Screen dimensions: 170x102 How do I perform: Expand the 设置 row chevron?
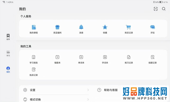(88, 90)
